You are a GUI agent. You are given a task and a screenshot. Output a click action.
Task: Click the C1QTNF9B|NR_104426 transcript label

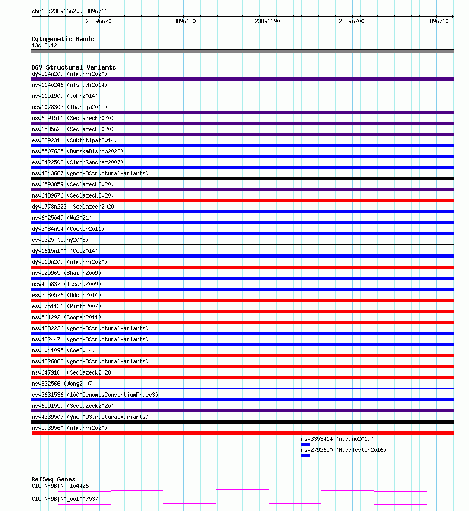pyautogui.click(x=60, y=487)
